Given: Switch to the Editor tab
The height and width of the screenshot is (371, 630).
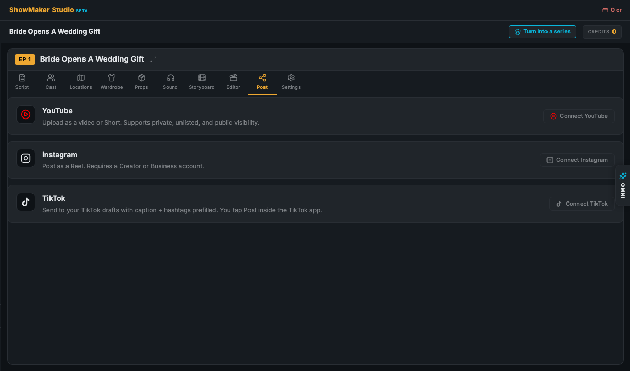Looking at the screenshot, I should pyautogui.click(x=233, y=81).
